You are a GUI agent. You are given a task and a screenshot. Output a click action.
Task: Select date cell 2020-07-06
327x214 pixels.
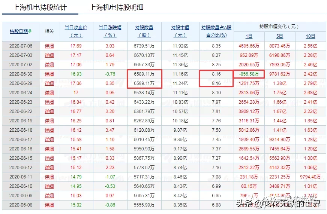(21, 46)
